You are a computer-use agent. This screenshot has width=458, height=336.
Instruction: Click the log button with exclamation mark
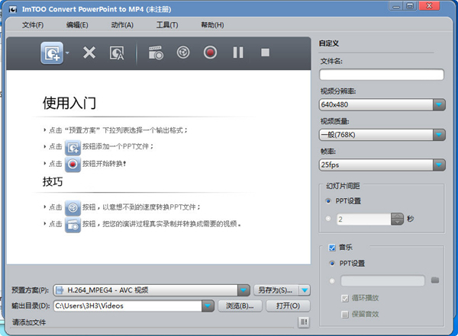point(304,322)
